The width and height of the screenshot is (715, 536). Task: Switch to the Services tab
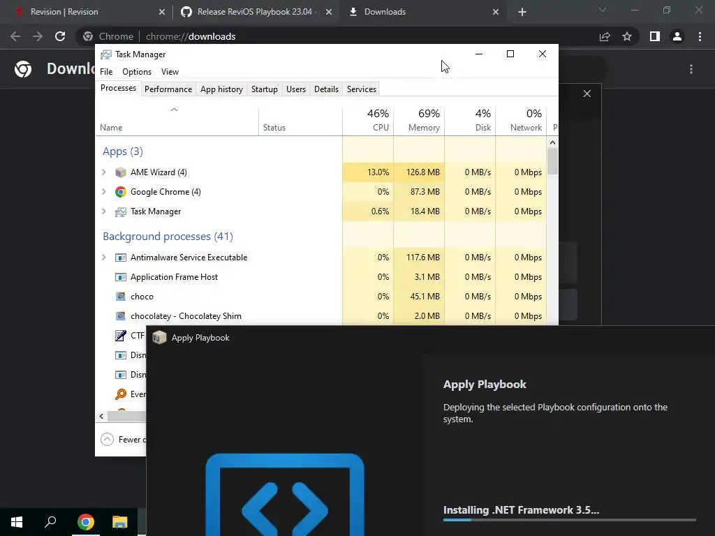click(x=362, y=89)
